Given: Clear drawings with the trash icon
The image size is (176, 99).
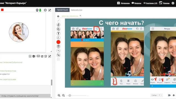Looking at the screenshot, I should [x=58, y=46].
